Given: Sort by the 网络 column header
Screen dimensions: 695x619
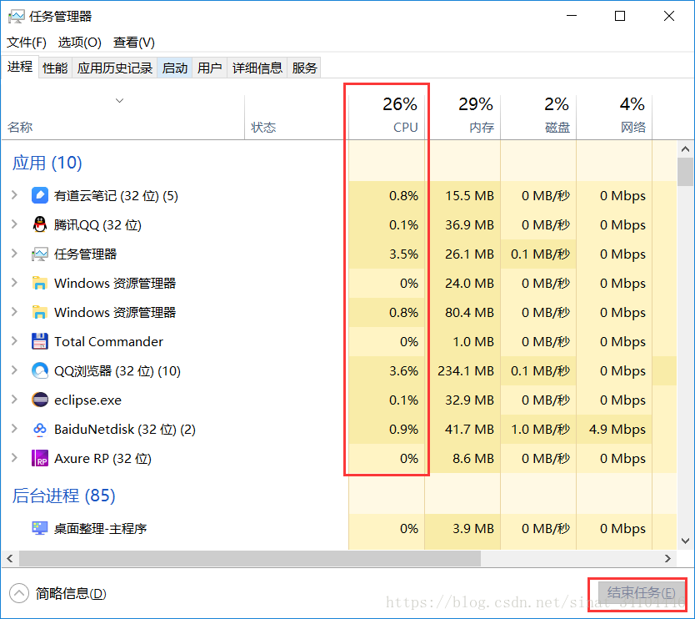Looking at the screenshot, I should 614,117.
